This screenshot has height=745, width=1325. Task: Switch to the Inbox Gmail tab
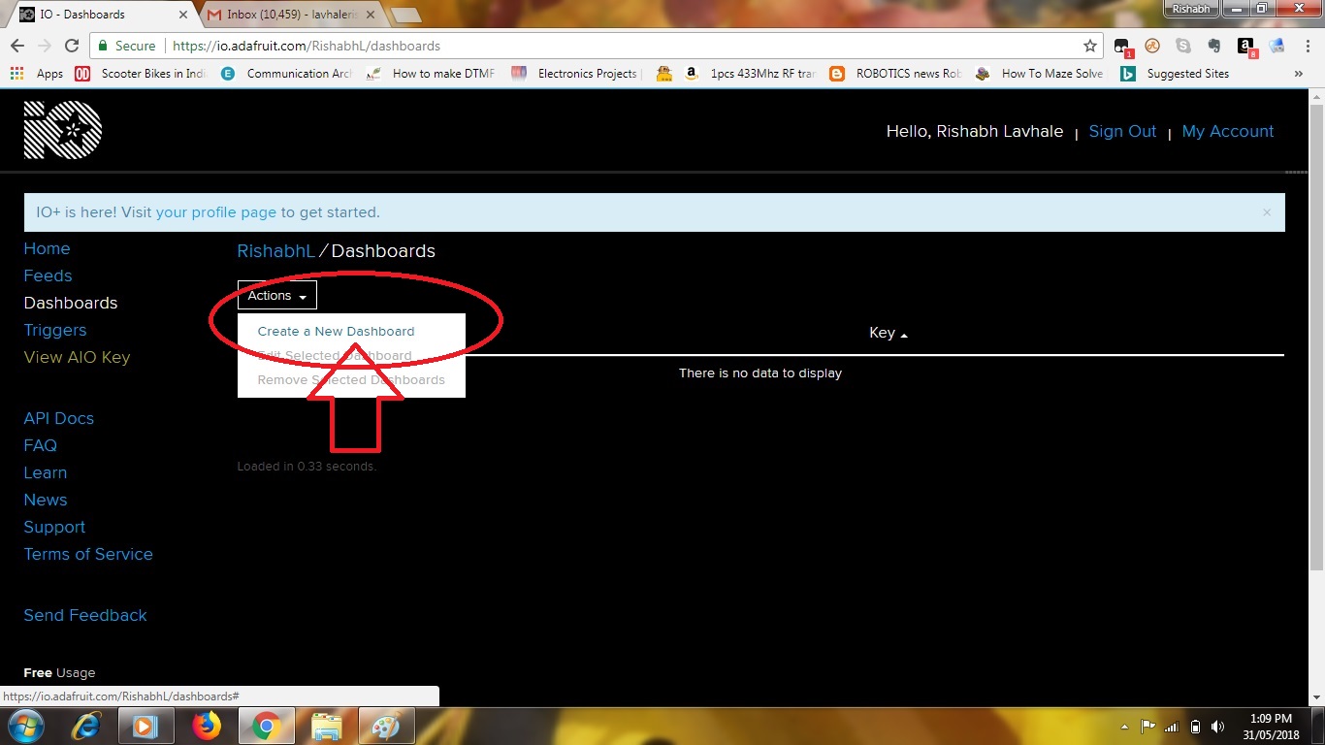pos(293,15)
